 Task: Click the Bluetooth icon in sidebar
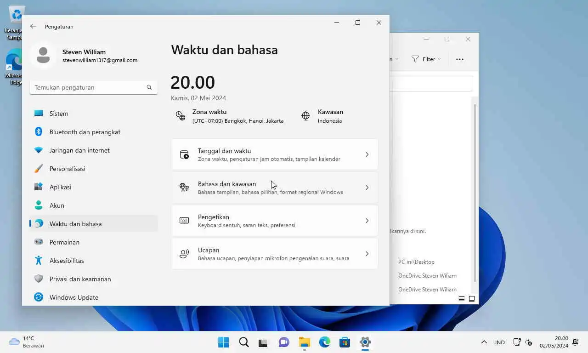[39, 132]
